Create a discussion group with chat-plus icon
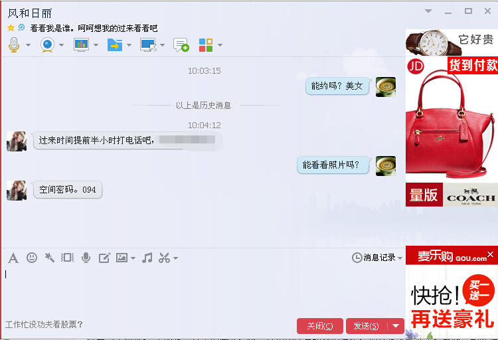 [181, 44]
